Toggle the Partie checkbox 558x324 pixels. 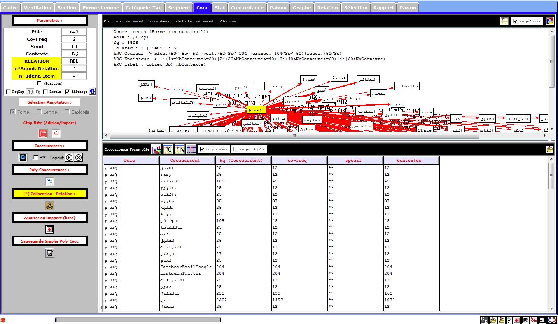point(45,92)
